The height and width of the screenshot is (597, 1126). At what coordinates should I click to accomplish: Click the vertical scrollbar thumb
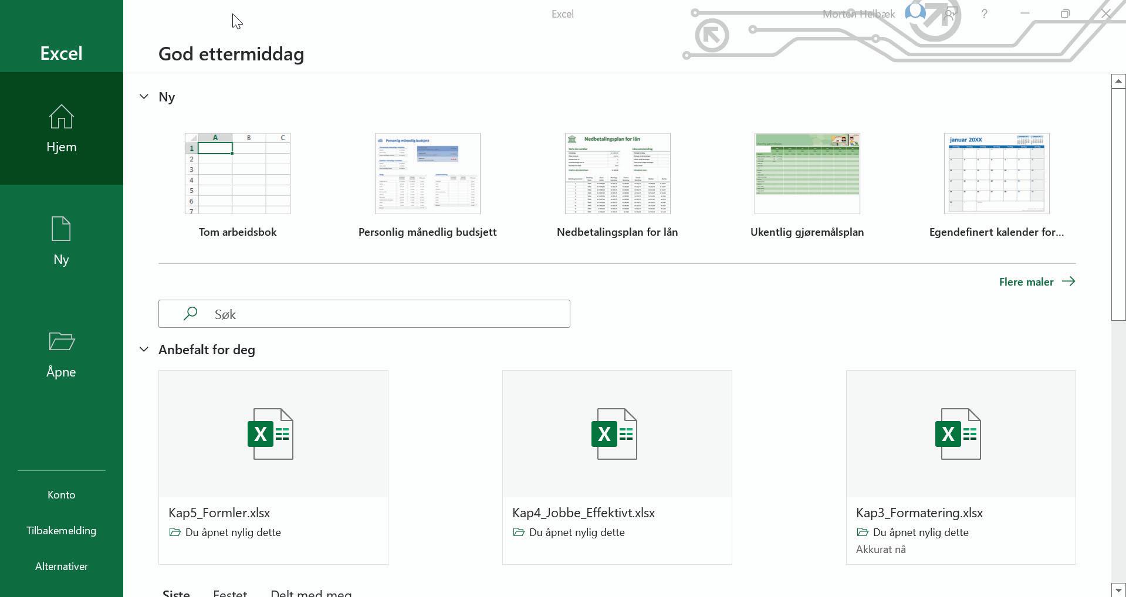point(1118,204)
